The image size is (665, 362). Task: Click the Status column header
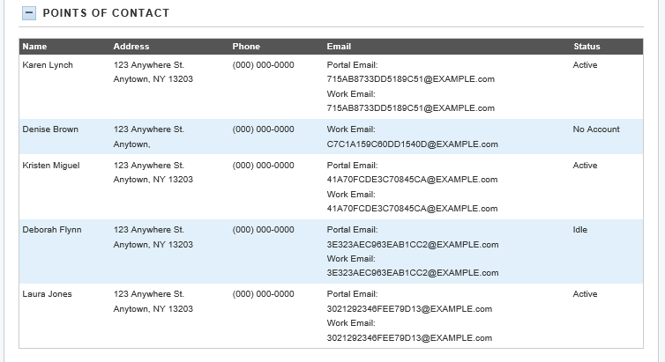(x=587, y=47)
